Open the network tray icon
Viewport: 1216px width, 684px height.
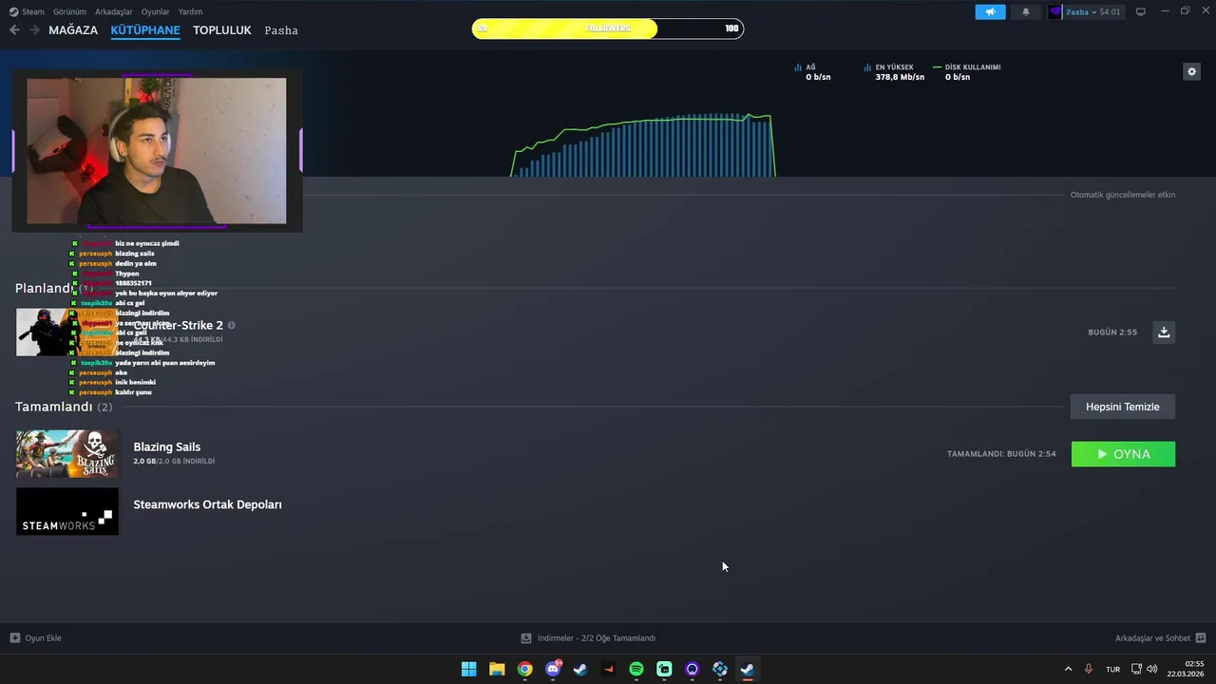tap(1136, 669)
